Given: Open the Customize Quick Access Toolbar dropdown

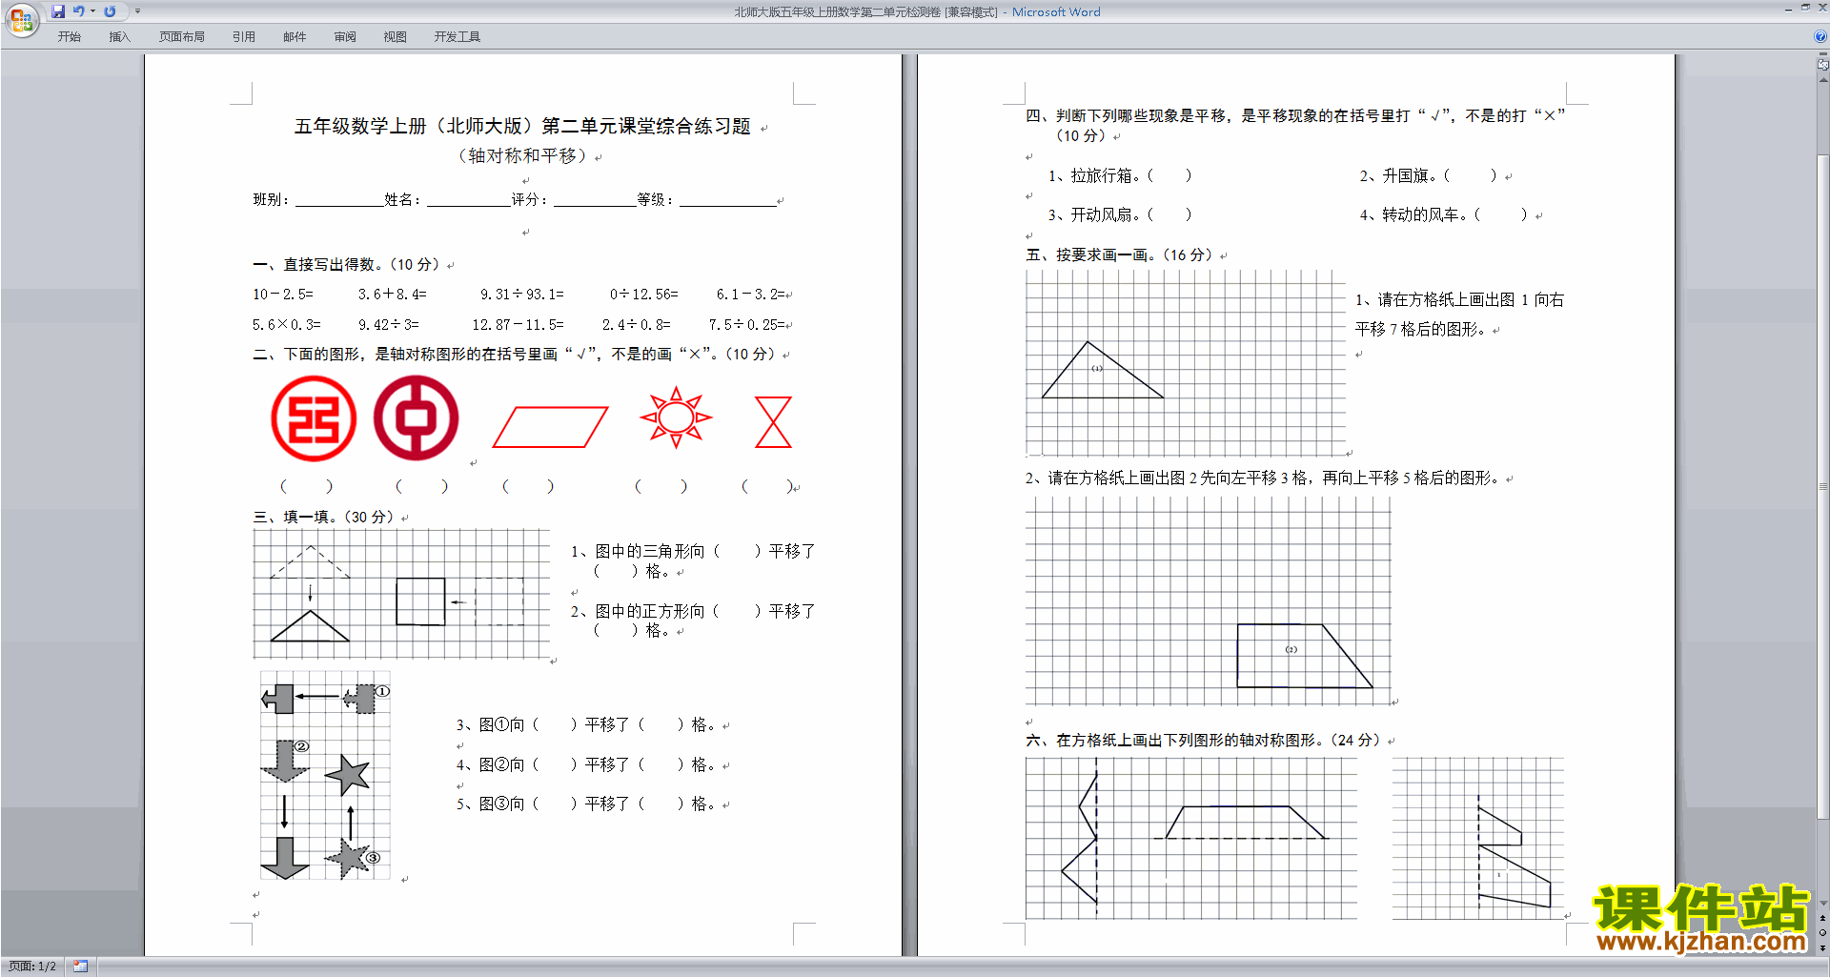Looking at the screenshot, I should point(137,11).
